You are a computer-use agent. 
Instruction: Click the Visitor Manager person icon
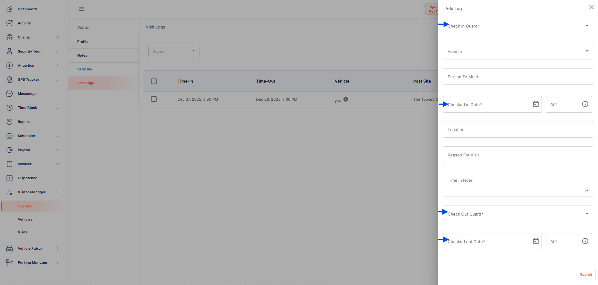pos(9,192)
